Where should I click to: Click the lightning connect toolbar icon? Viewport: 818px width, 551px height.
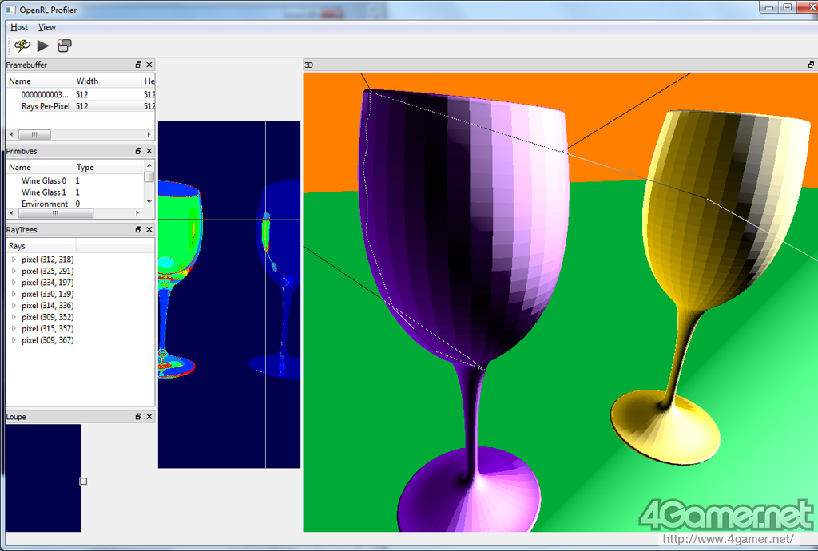coord(22,46)
